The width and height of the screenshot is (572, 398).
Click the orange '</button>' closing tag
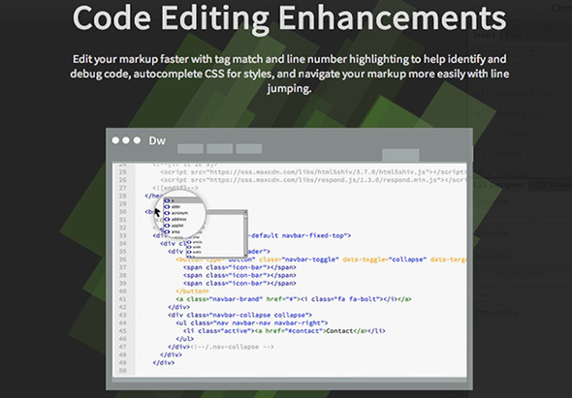(192, 291)
